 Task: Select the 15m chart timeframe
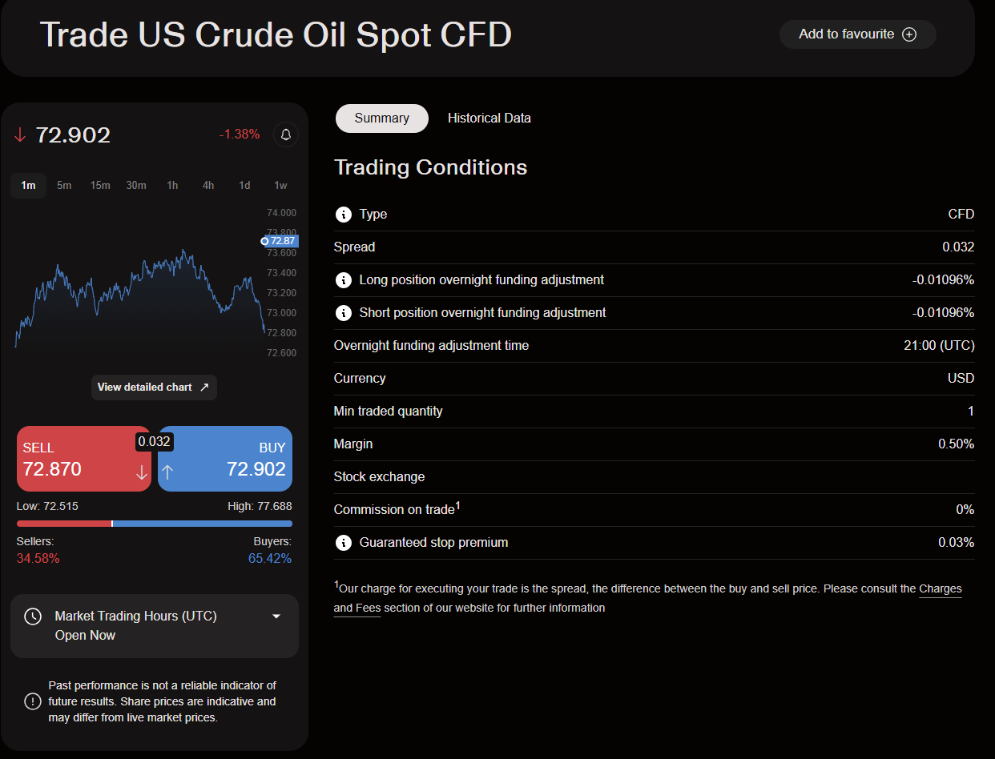(100, 186)
